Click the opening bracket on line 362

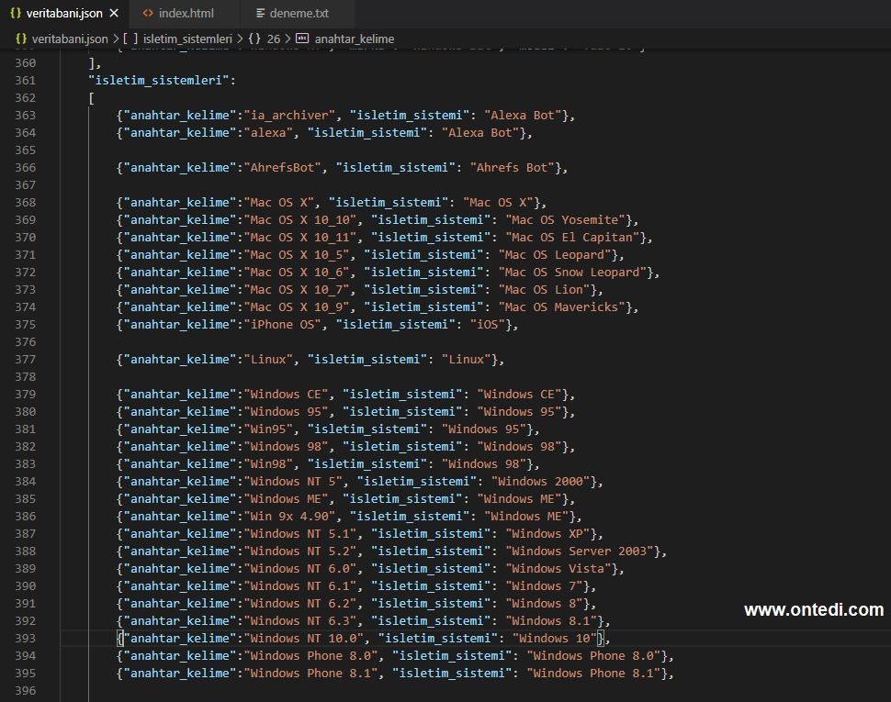coord(92,98)
